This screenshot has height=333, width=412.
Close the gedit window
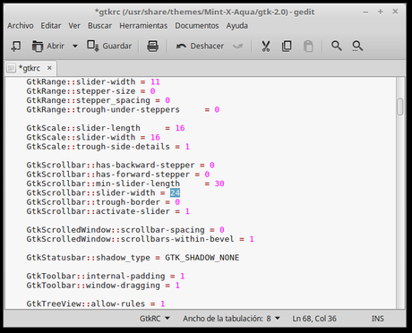395,12
